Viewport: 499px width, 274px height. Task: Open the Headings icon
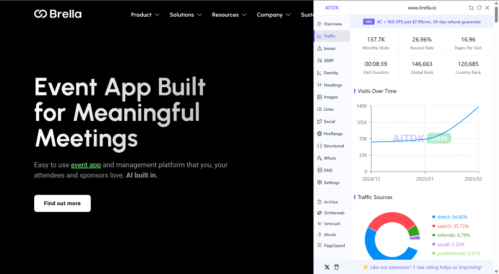point(320,85)
